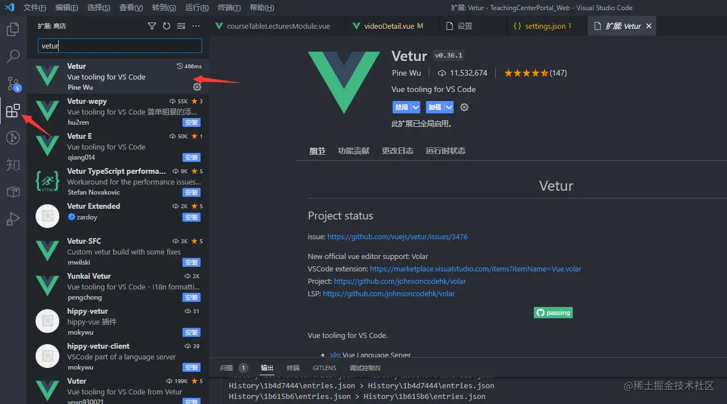Open the manage gear for Vetur in list

point(197,87)
